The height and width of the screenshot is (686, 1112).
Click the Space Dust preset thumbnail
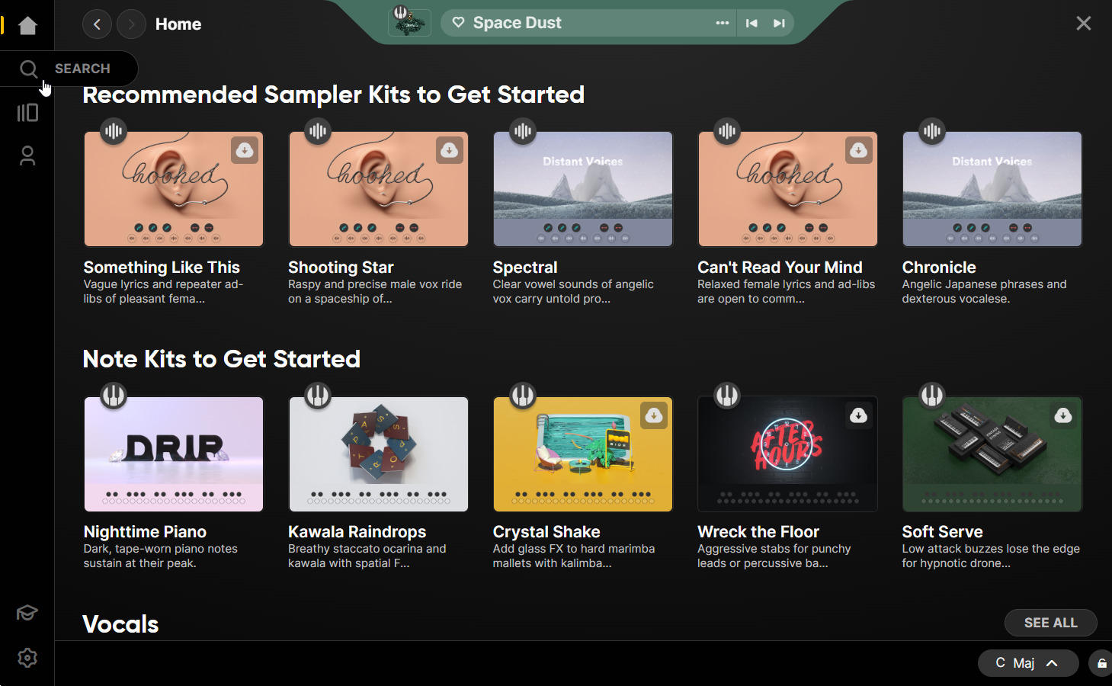[x=410, y=23]
